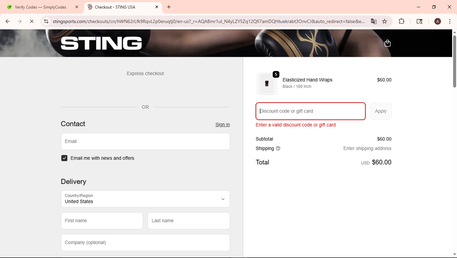Click the browser address bar URL
Image resolution: width=457 pixels, height=258 pixels.
(x=209, y=21)
